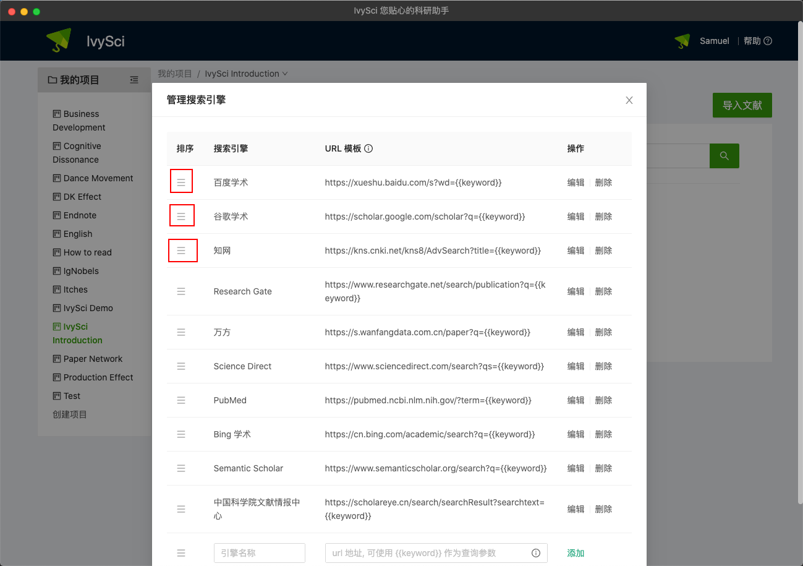The width and height of the screenshot is (803, 566).
Task: Edit the Research Gate search engine
Action: pyautogui.click(x=576, y=291)
